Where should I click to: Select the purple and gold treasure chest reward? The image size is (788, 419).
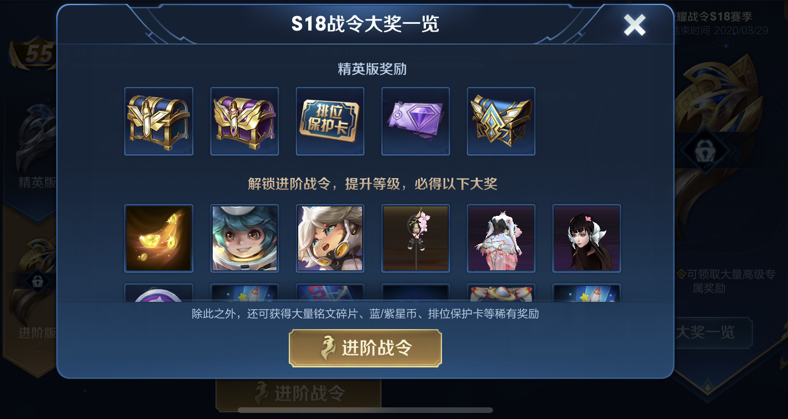pyautogui.click(x=244, y=121)
